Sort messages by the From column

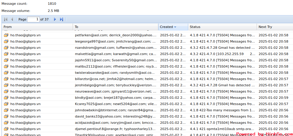[8, 27]
